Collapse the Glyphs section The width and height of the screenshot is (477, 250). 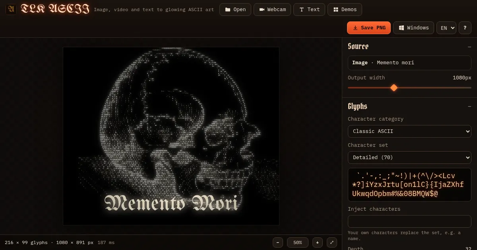coord(469,106)
